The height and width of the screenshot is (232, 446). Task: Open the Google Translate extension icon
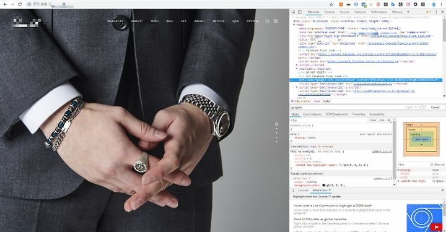393,4
